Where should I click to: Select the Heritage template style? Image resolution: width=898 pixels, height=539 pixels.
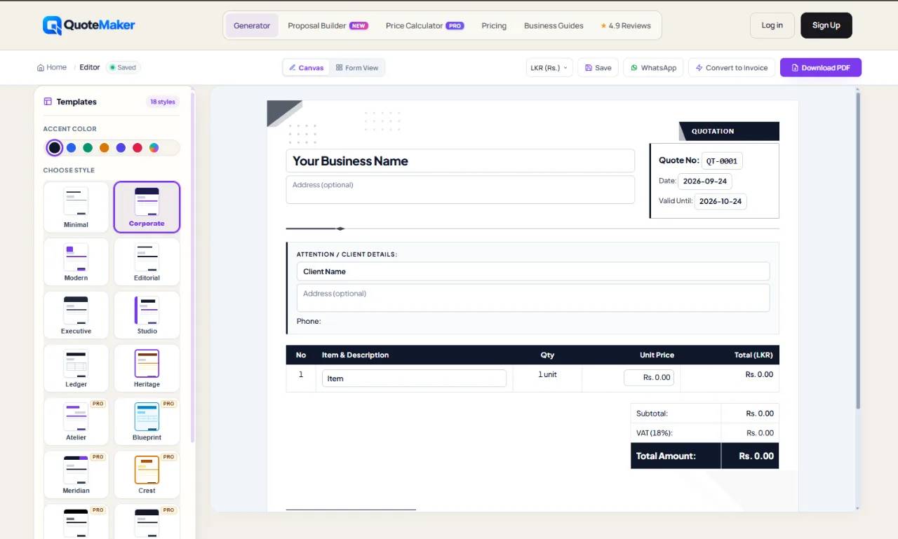pos(147,368)
